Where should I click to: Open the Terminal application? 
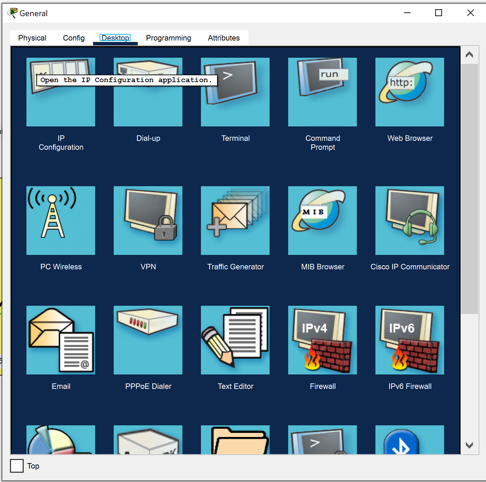235,92
